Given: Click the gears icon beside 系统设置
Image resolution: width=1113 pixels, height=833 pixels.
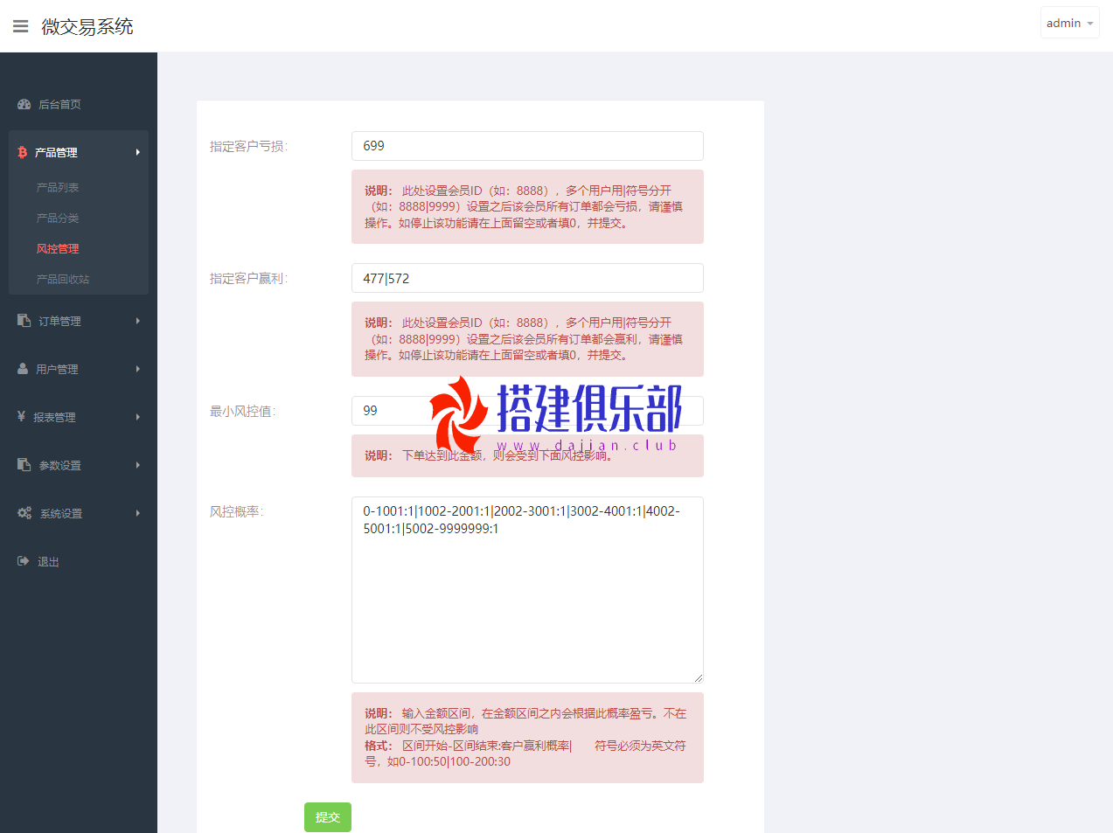Looking at the screenshot, I should pos(24,513).
